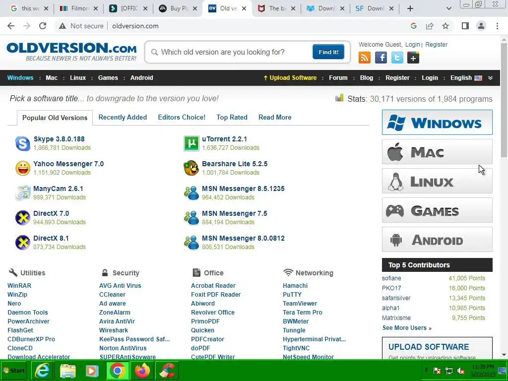
Task: Open the Twitter social icon
Action: [x=397, y=58]
